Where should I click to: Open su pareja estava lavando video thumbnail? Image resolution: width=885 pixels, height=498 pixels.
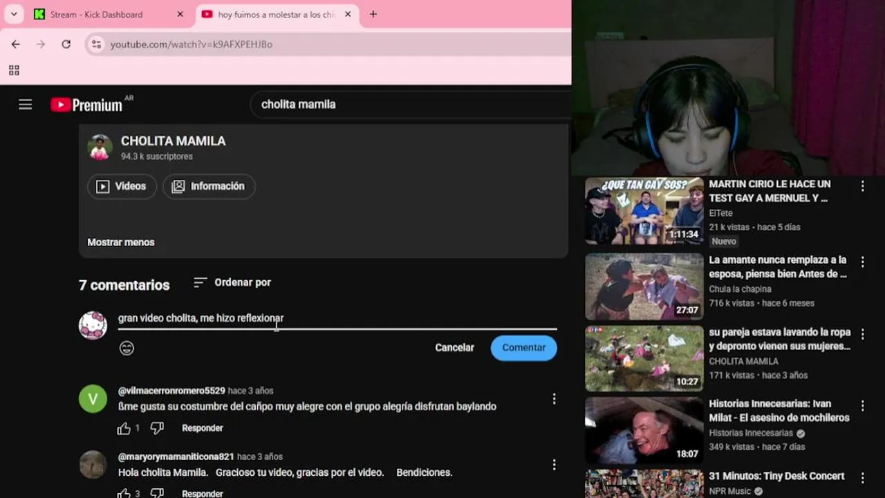(x=644, y=358)
